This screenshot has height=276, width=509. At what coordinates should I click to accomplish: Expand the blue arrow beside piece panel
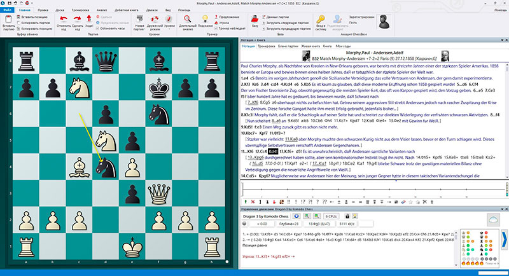pyautogui.click(x=503, y=238)
